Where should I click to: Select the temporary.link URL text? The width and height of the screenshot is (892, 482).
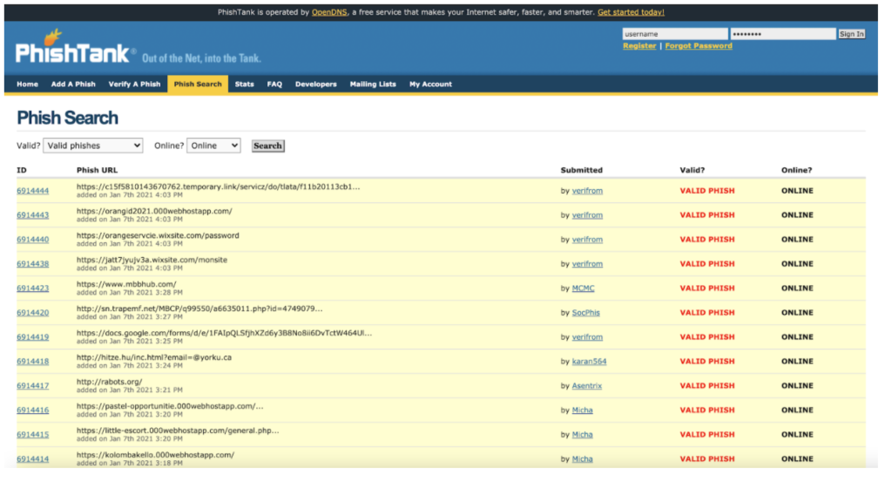pos(218,187)
